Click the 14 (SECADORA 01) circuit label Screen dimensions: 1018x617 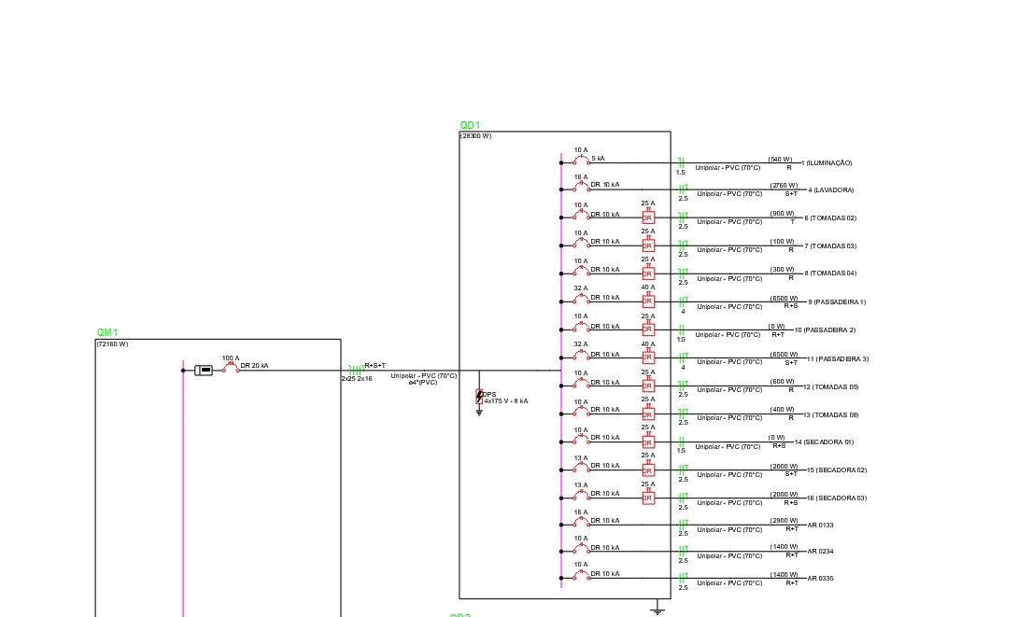click(824, 442)
